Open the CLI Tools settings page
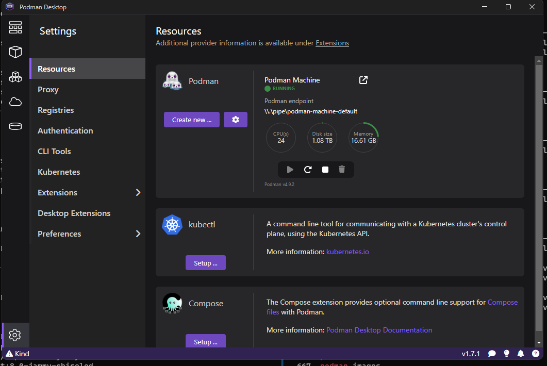This screenshot has width=547, height=366. [x=54, y=151]
